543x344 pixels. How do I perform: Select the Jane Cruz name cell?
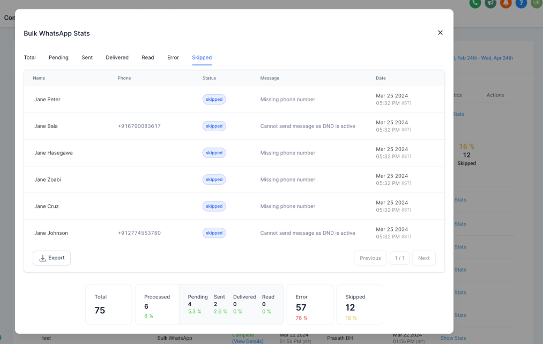tap(47, 206)
